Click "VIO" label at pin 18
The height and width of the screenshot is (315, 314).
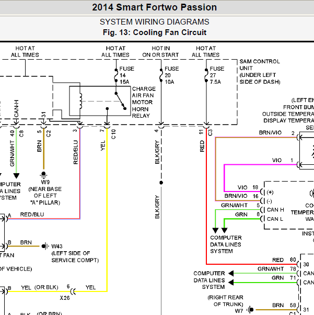point(242,188)
